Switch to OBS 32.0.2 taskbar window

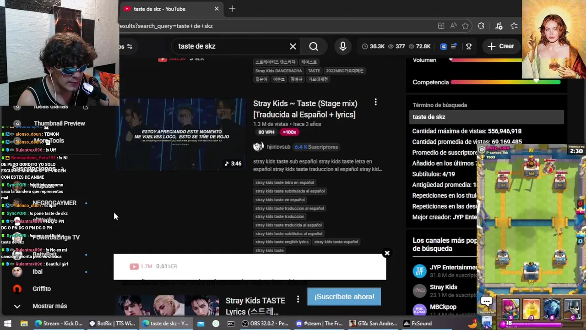coord(266,324)
